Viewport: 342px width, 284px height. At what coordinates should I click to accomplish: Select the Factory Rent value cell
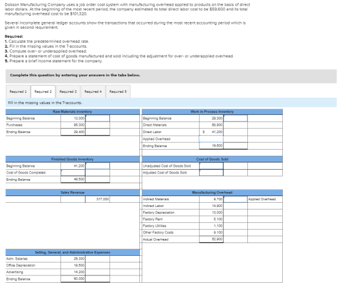click(x=211, y=219)
